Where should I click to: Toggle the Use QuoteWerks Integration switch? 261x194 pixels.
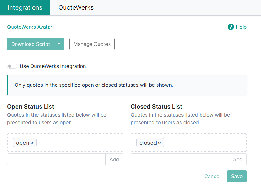12,66
